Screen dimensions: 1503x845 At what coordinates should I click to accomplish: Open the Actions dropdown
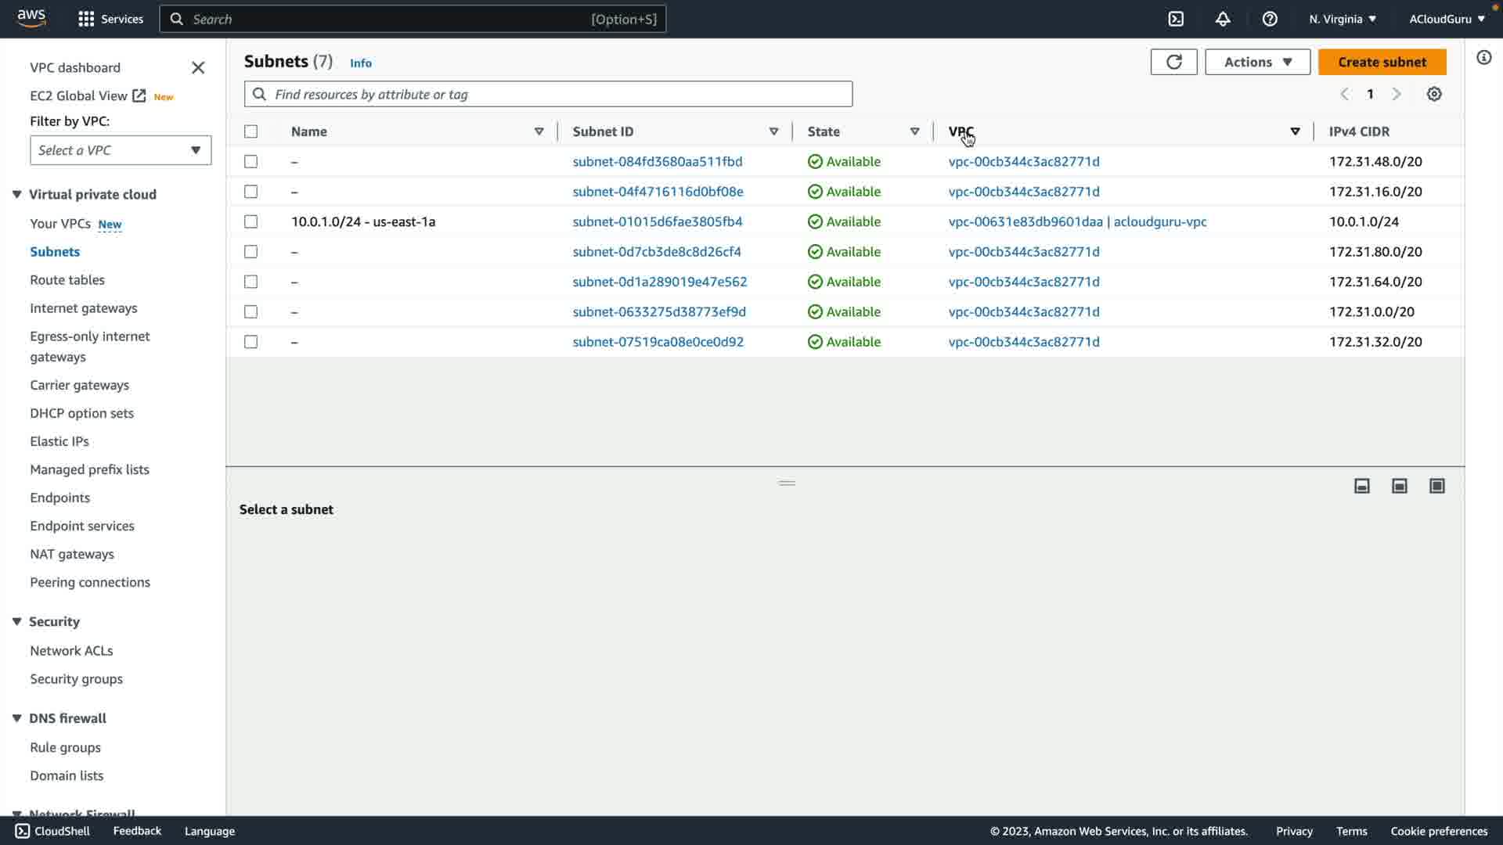[1257, 62]
